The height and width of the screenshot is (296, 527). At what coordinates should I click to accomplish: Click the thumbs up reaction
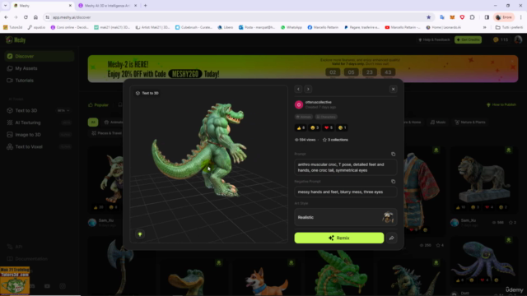(300, 128)
